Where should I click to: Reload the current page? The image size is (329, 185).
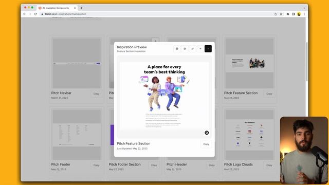(x=35, y=14)
